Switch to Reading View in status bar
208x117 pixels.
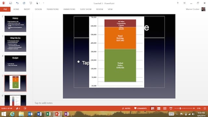point(165,108)
